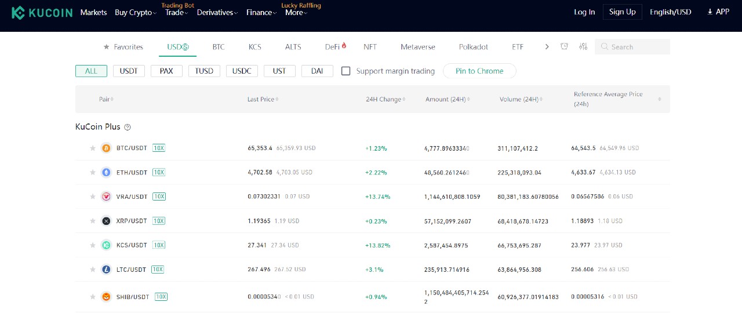Click the VRA coin icon
Image resolution: width=742 pixels, height=313 pixels.
coord(106,197)
